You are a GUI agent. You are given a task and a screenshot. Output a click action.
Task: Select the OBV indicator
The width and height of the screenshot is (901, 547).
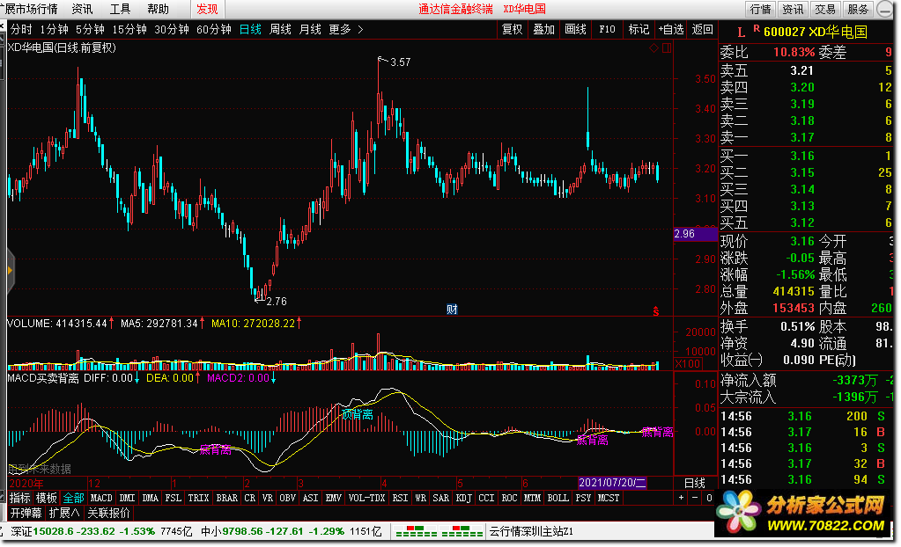point(288,498)
